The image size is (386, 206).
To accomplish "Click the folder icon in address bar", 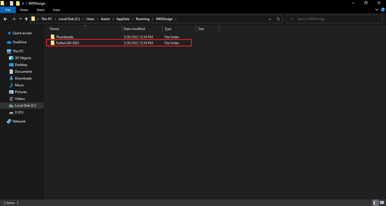I will [33, 19].
